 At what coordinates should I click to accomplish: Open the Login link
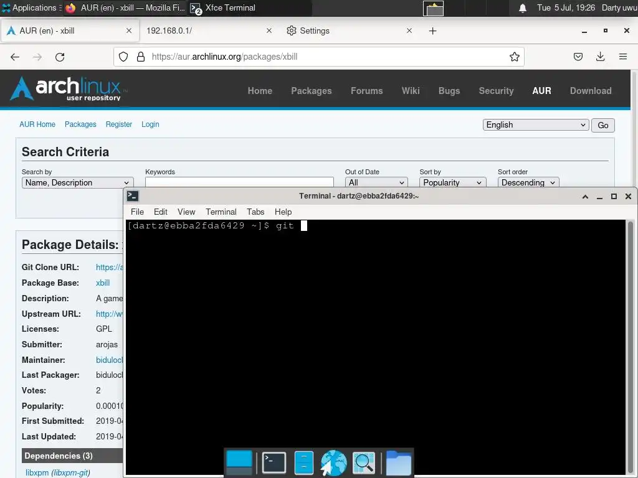pos(150,124)
